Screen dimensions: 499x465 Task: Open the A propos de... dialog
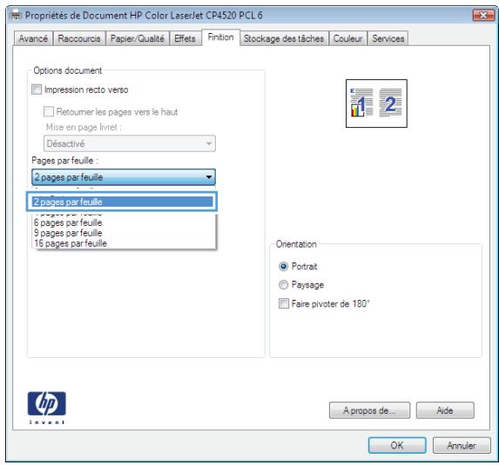369,410
